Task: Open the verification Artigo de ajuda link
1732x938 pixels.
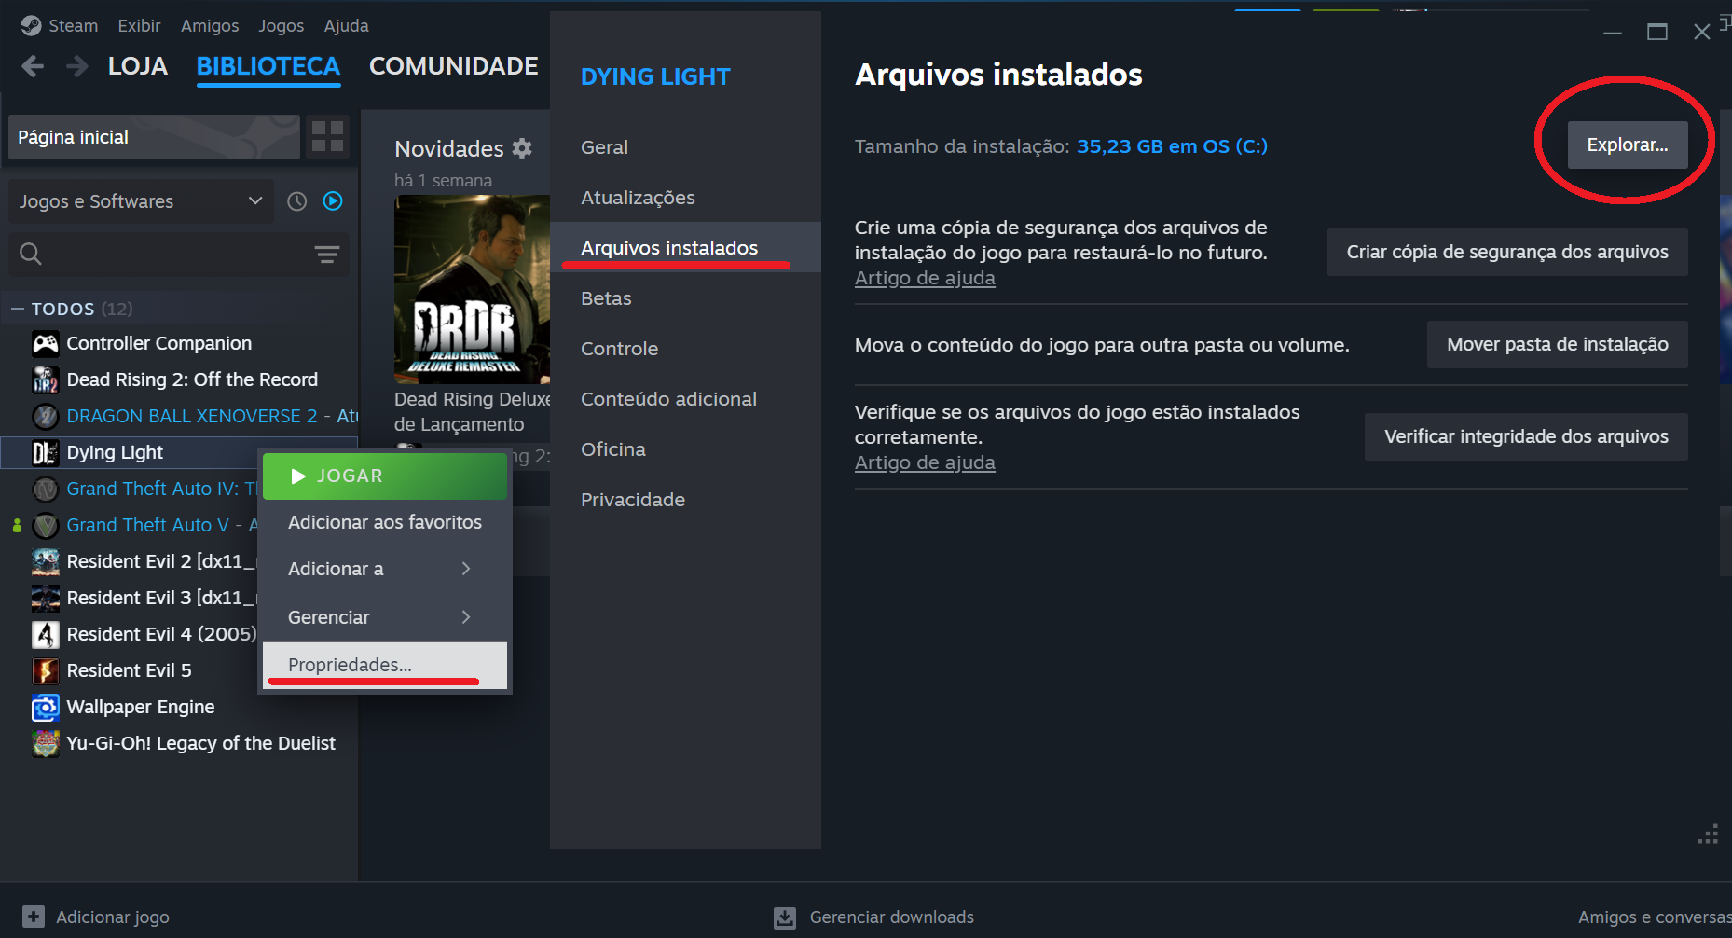Action: pyautogui.click(x=925, y=462)
